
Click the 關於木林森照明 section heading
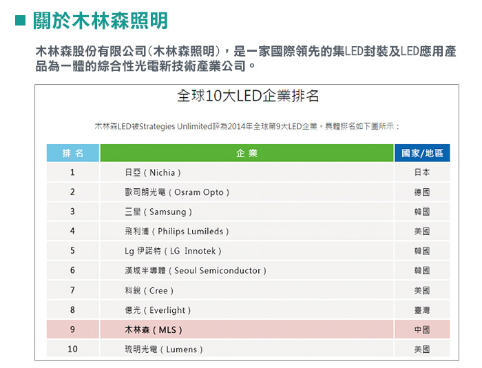click(x=101, y=21)
